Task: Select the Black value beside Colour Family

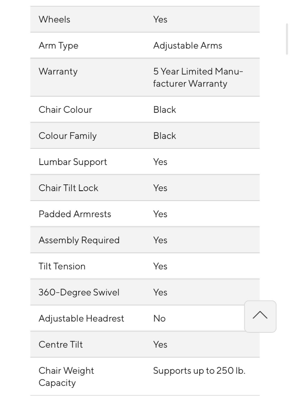Action: click(165, 136)
